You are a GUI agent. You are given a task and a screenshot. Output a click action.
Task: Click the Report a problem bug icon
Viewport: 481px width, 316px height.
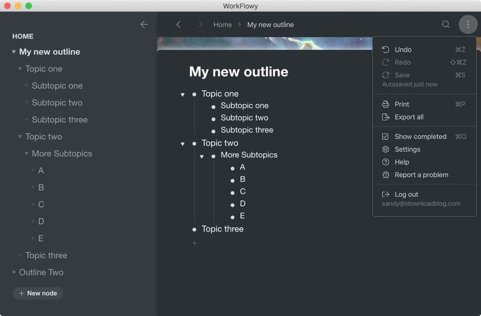pyautogui.click(x=385, y=175)
